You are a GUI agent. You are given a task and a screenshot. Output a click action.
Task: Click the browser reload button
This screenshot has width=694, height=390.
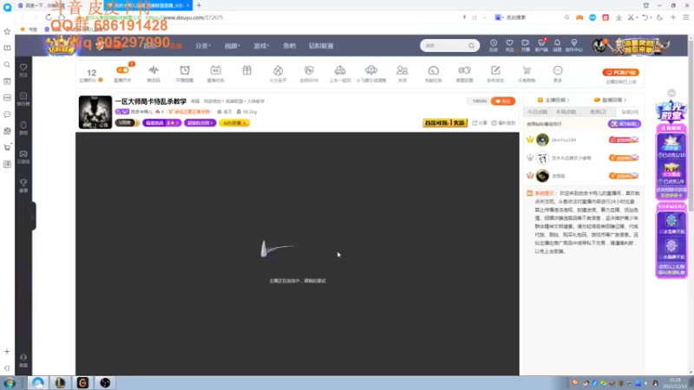(x=49, y=17)
